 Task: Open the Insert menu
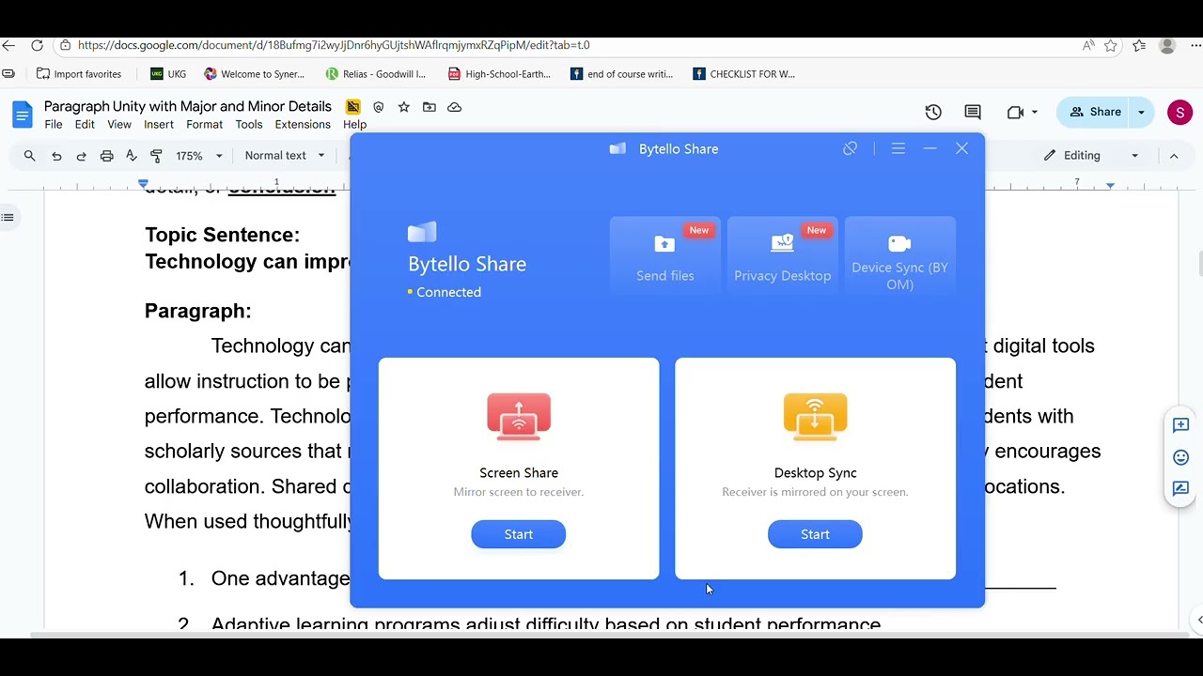(159, 124)
